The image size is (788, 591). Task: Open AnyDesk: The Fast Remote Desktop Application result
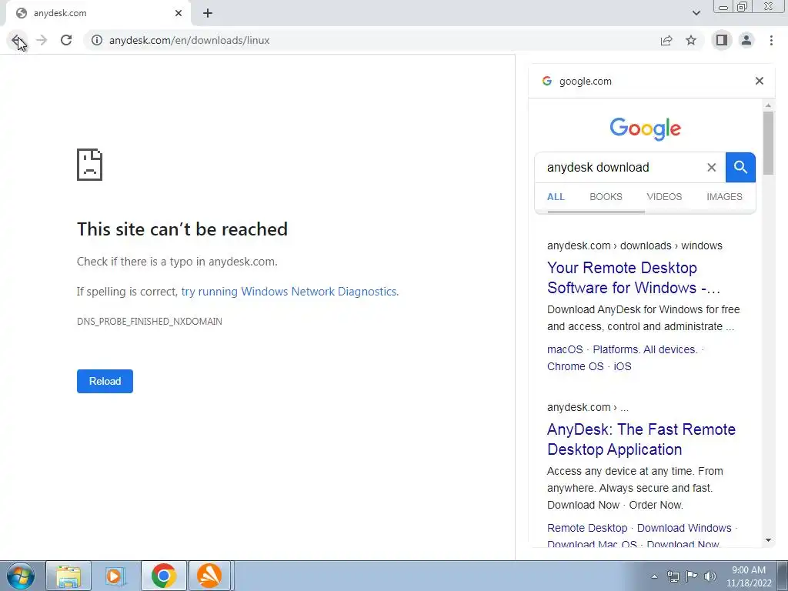coord(641,439)
